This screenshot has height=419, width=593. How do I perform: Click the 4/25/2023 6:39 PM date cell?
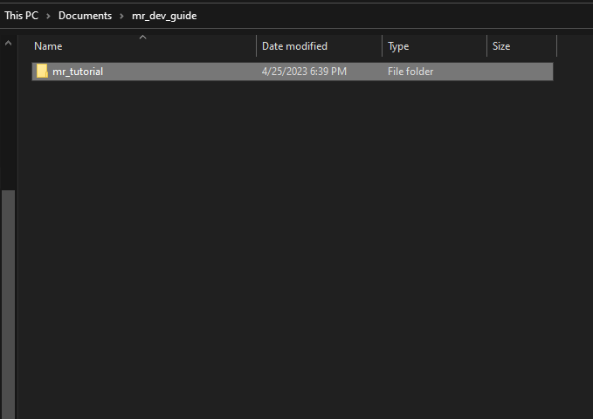[x=304, y=72]
